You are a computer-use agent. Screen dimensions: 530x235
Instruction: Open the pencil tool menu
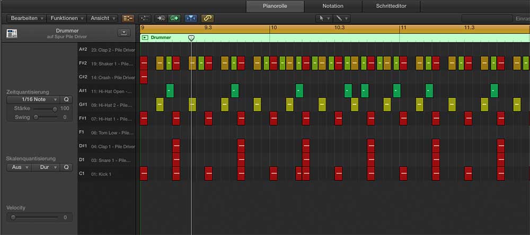pos(342,18)
